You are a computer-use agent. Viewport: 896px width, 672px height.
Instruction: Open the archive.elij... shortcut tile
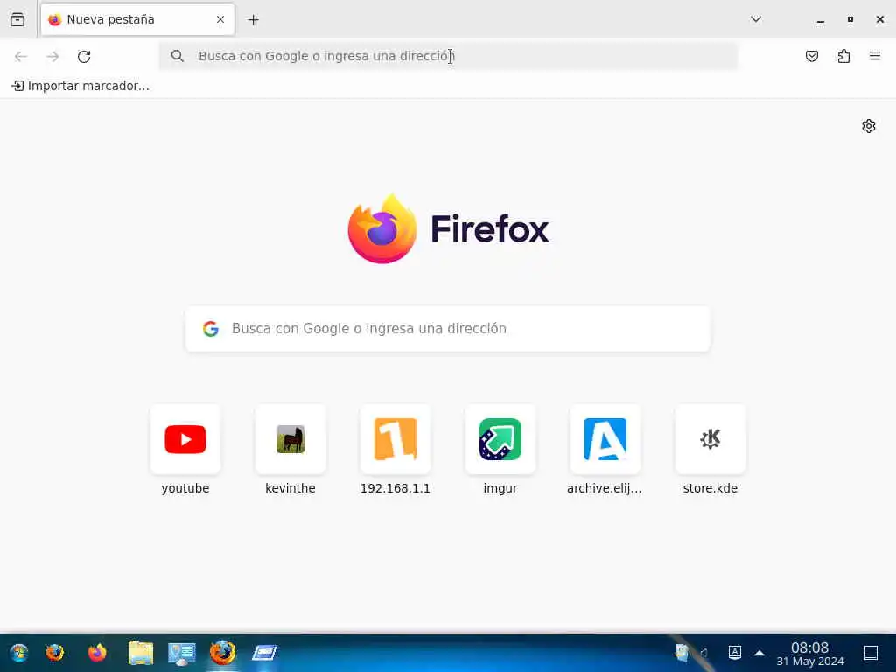(x=605, y=439)
